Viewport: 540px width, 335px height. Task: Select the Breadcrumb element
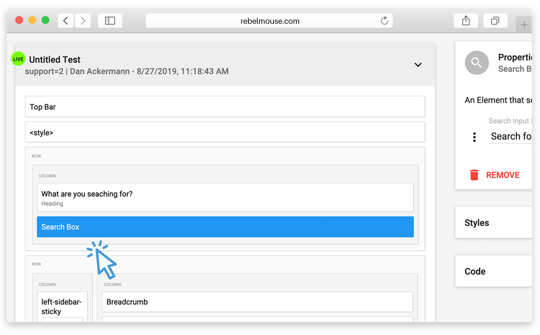pyautogui.click(x=257, y=302)
